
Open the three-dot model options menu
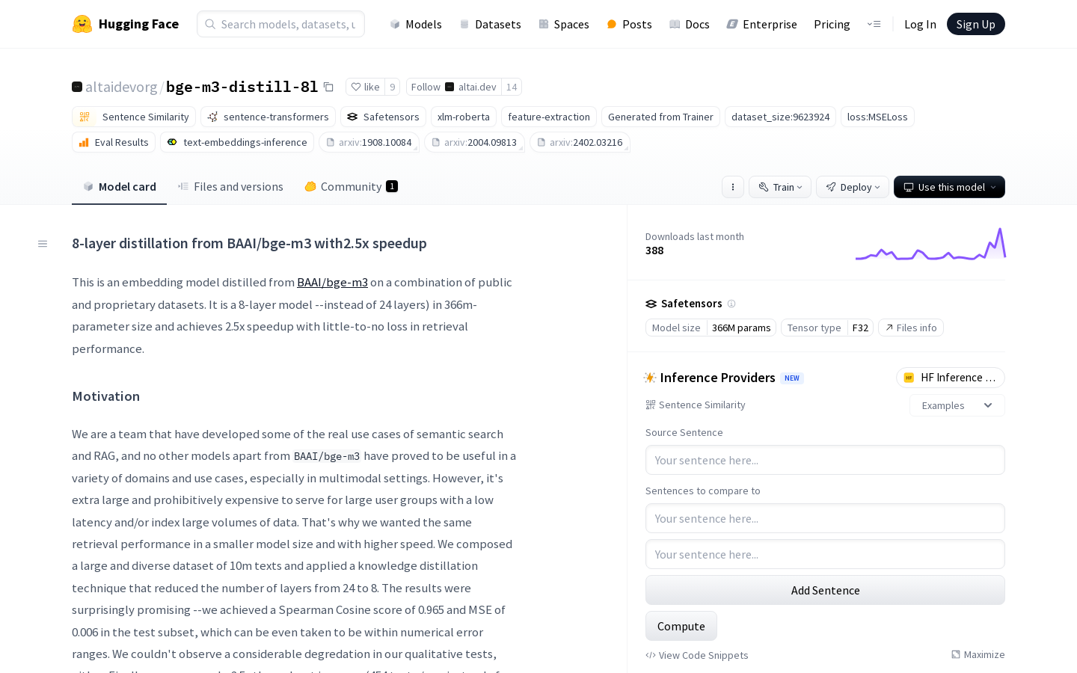click(733, 187)
